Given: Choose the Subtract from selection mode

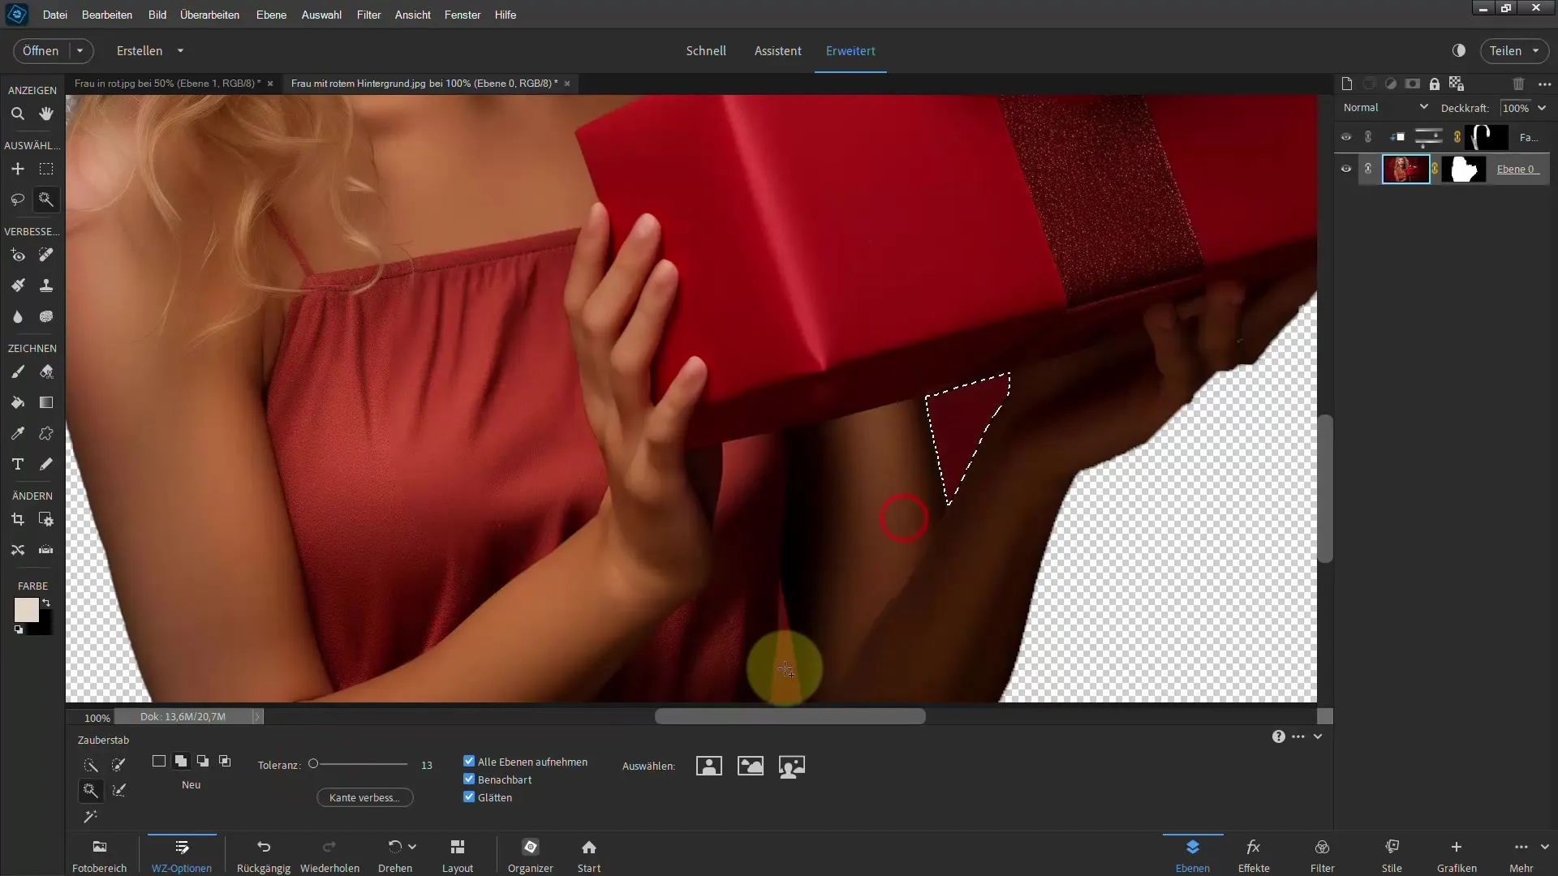Looking at the screenshot, I should click(x=203, y=761).
